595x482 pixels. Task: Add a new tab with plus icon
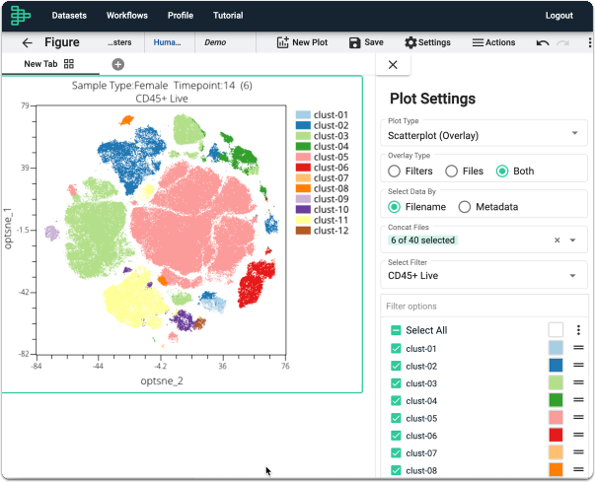pos(118,64)
